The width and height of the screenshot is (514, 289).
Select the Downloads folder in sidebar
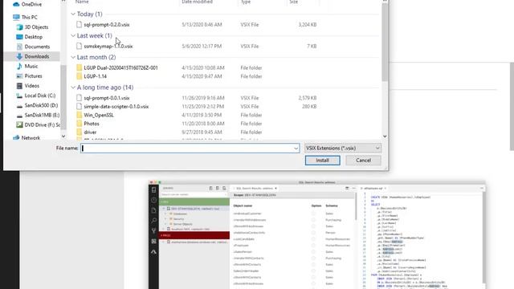(37, 56)
